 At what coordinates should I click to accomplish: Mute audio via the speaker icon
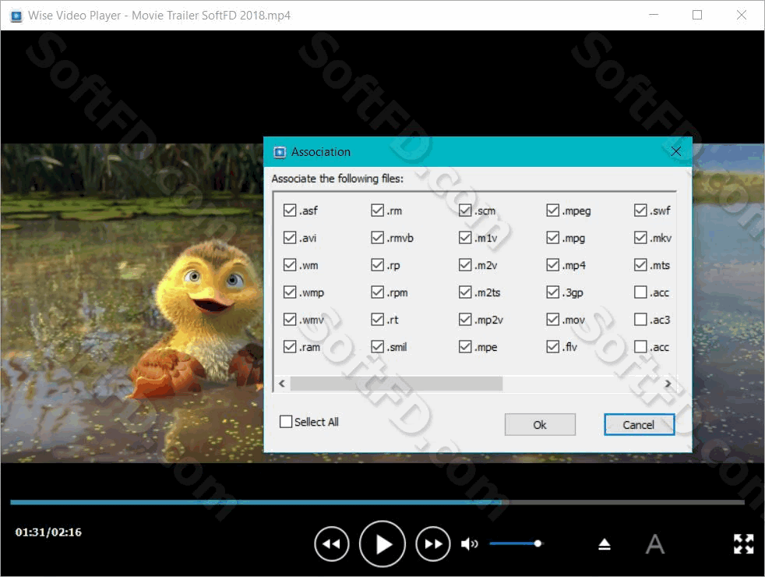[469, 543]
